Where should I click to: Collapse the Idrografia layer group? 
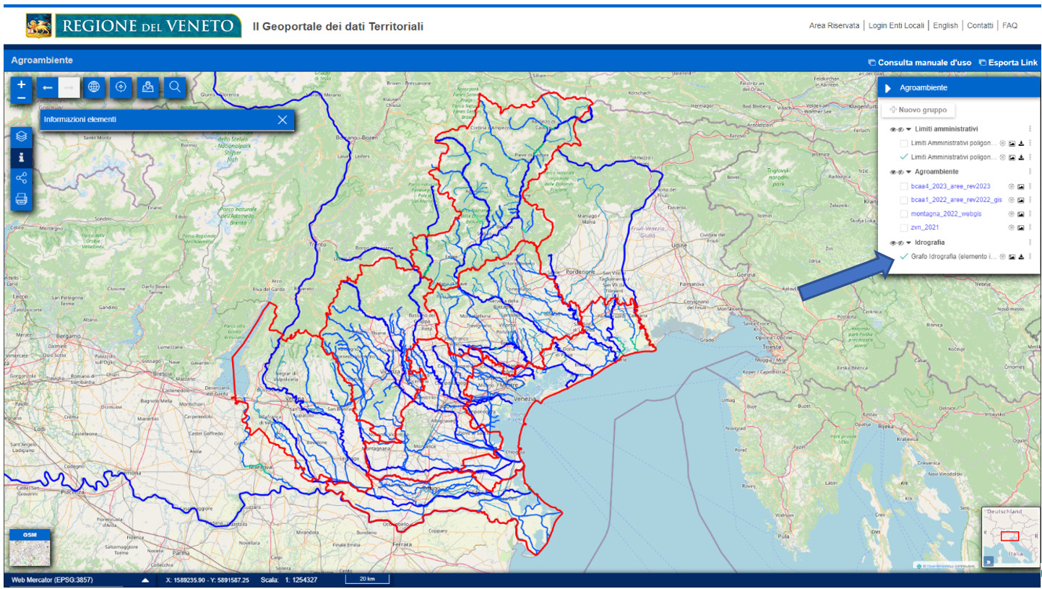pyautogui.click(x=908, y=243)
